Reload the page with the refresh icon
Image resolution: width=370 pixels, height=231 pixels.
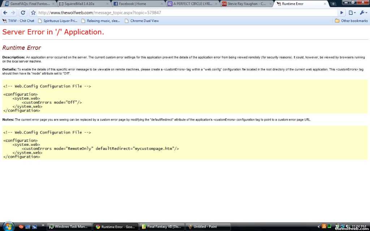pos(23,13)
